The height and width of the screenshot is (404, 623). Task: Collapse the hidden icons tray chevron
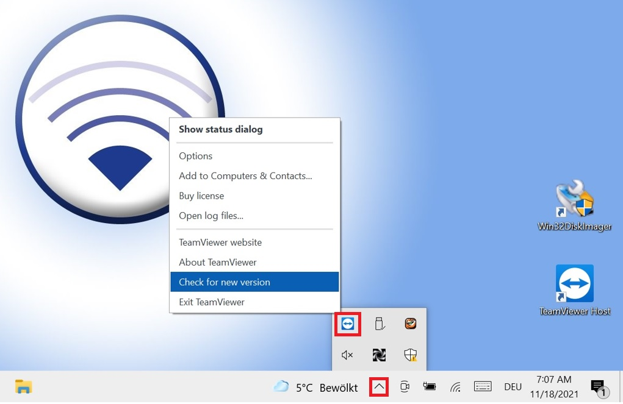click(379, 386)
